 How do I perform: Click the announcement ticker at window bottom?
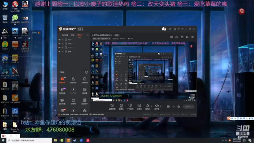(82, 114)
